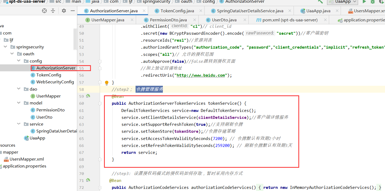The image size is (385, 191).
Task: Click AuthorizationServer breadcrumb in navigation bar
Action: [x=242, y=2]
